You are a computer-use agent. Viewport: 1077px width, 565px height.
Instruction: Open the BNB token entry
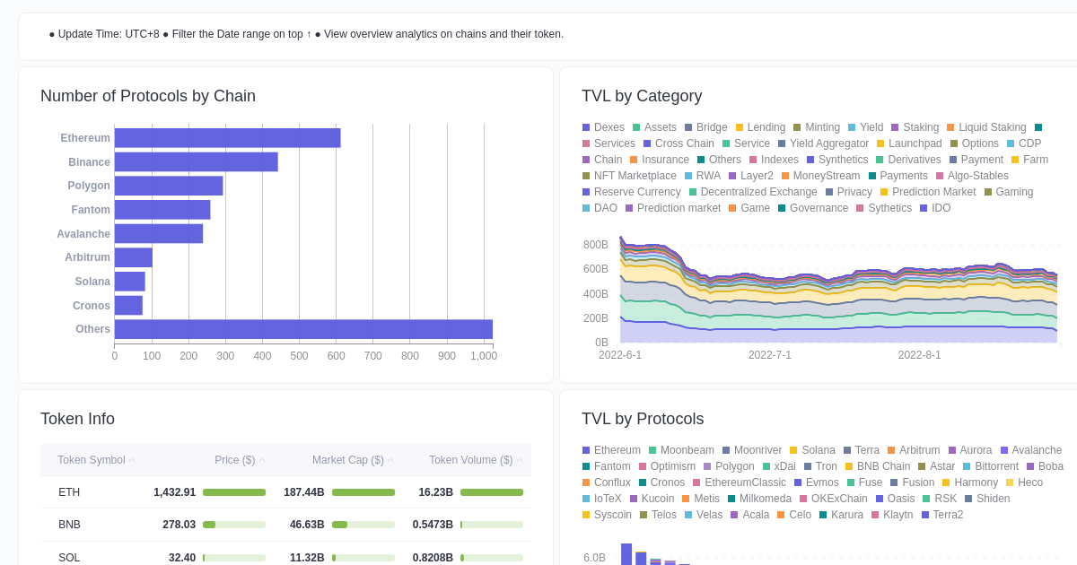[69, 525]
